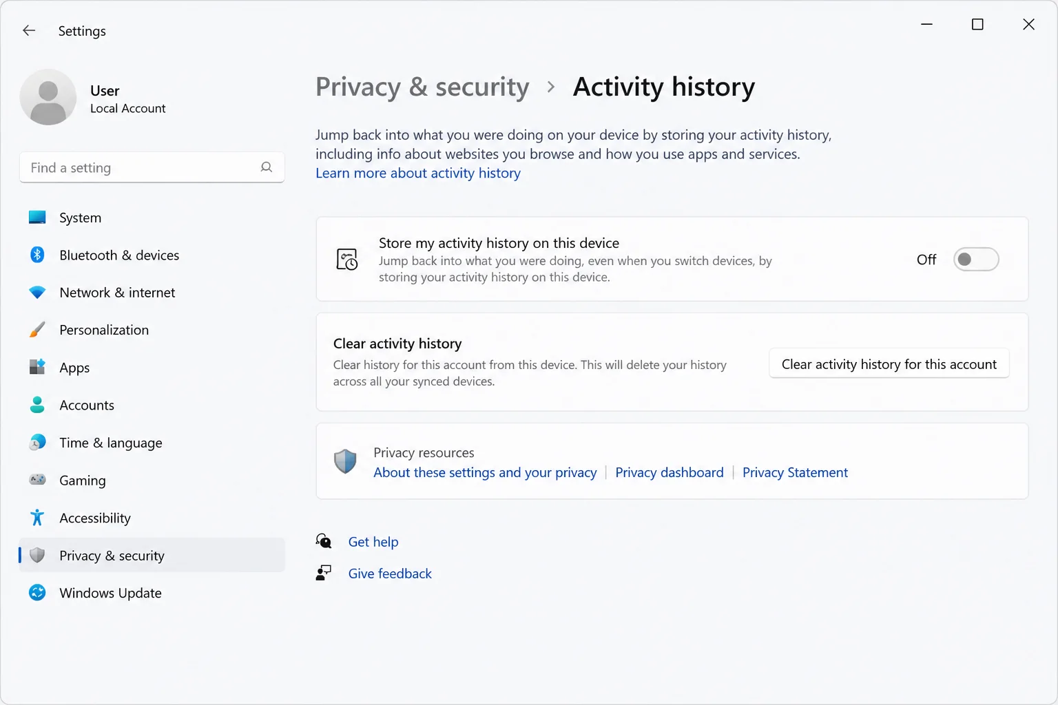
Task: Click Clear activity history for this account
Action: point(889,364)
